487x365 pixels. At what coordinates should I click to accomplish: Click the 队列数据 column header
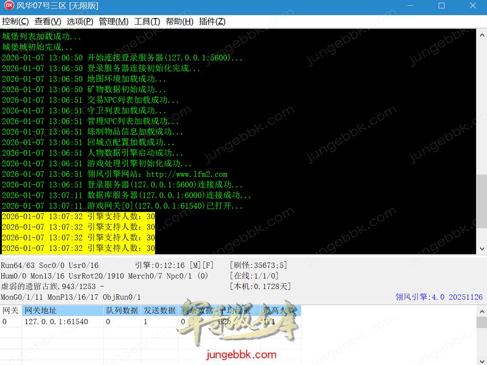coord(122,310)
